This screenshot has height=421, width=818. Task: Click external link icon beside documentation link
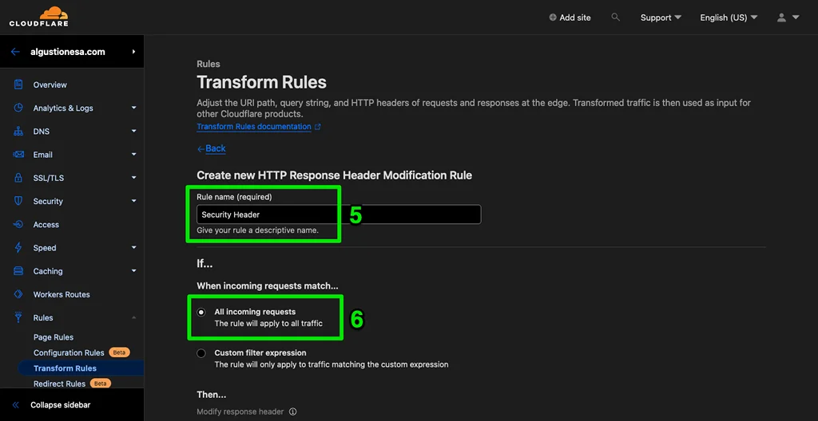point(318,127)
